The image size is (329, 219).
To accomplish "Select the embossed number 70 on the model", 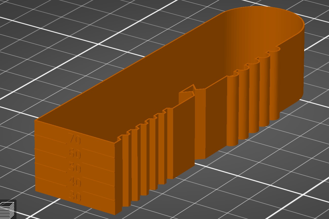I will click(75, 140).
